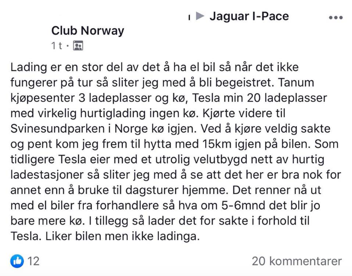Click the post line starting "Lading er en stor"
This screenshot has width=352, height=276.
coord(155,67)
